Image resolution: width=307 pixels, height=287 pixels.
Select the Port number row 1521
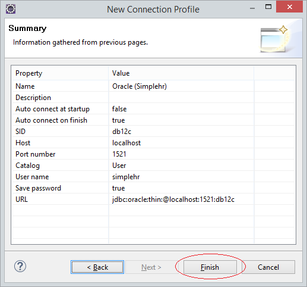(153, 154)
